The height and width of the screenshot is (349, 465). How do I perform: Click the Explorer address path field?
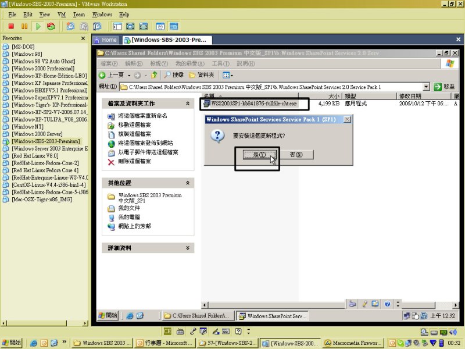coord(271,87)
